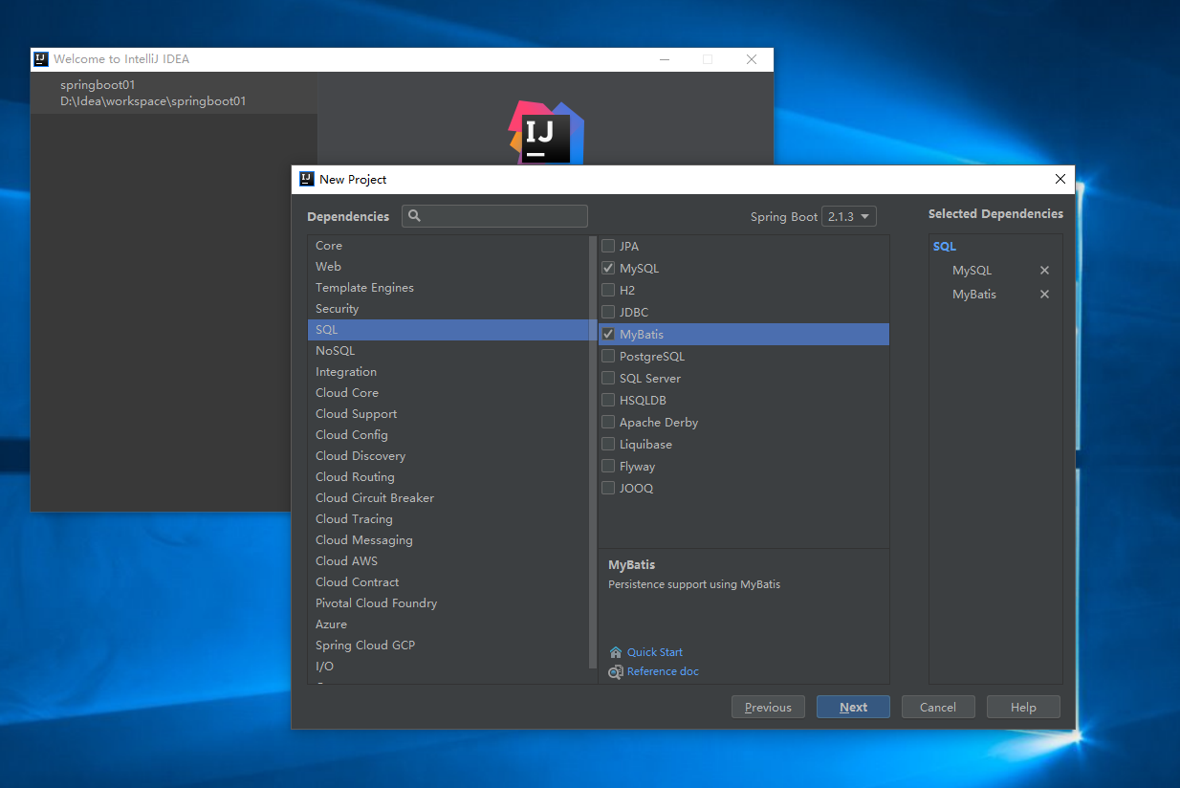
Task: Click the Next button
Action: 853,708
